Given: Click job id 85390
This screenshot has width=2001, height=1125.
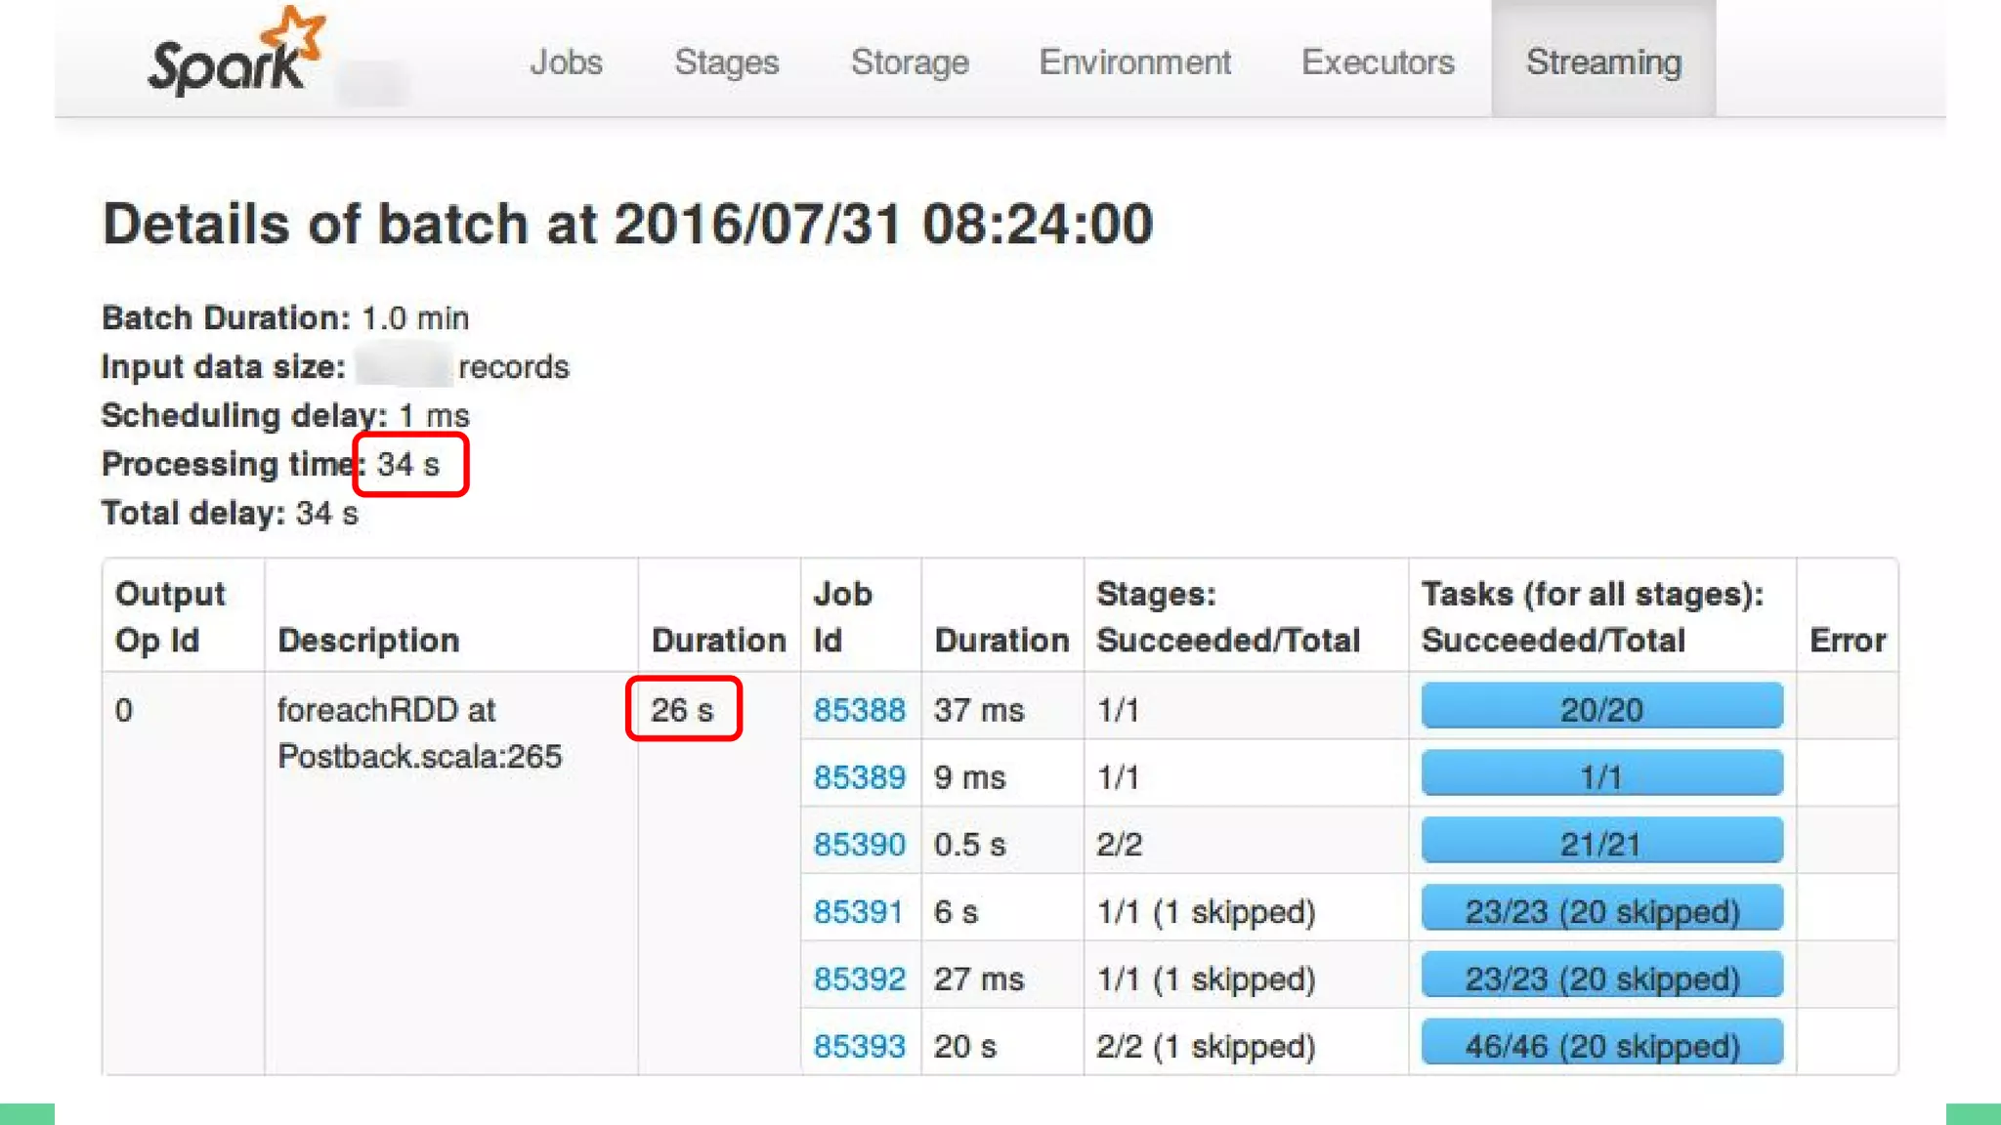Looking at the screenshot, I should tap(859, 845).
